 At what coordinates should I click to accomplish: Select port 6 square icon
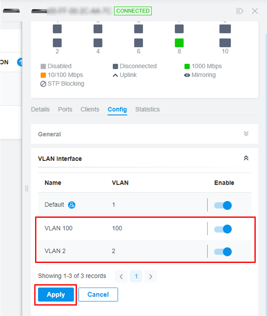point(138,43)
